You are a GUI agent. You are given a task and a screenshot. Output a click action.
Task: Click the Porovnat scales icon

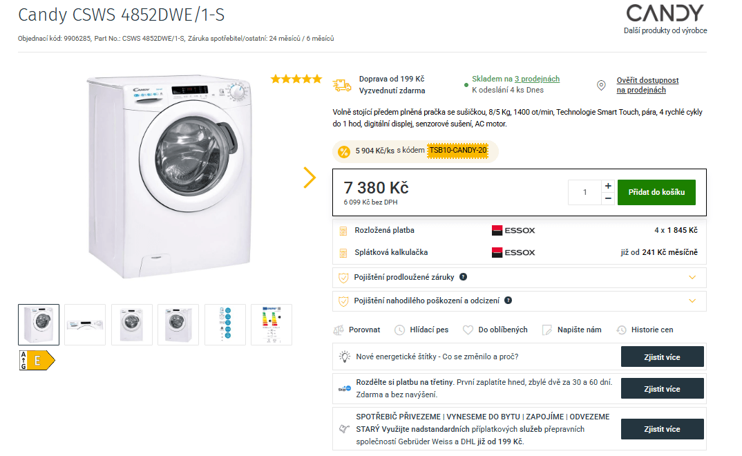[x=339, y=330]
